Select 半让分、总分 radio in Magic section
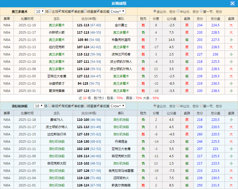The height and width of the screenshot is (189, 238). tap(179, 11)
